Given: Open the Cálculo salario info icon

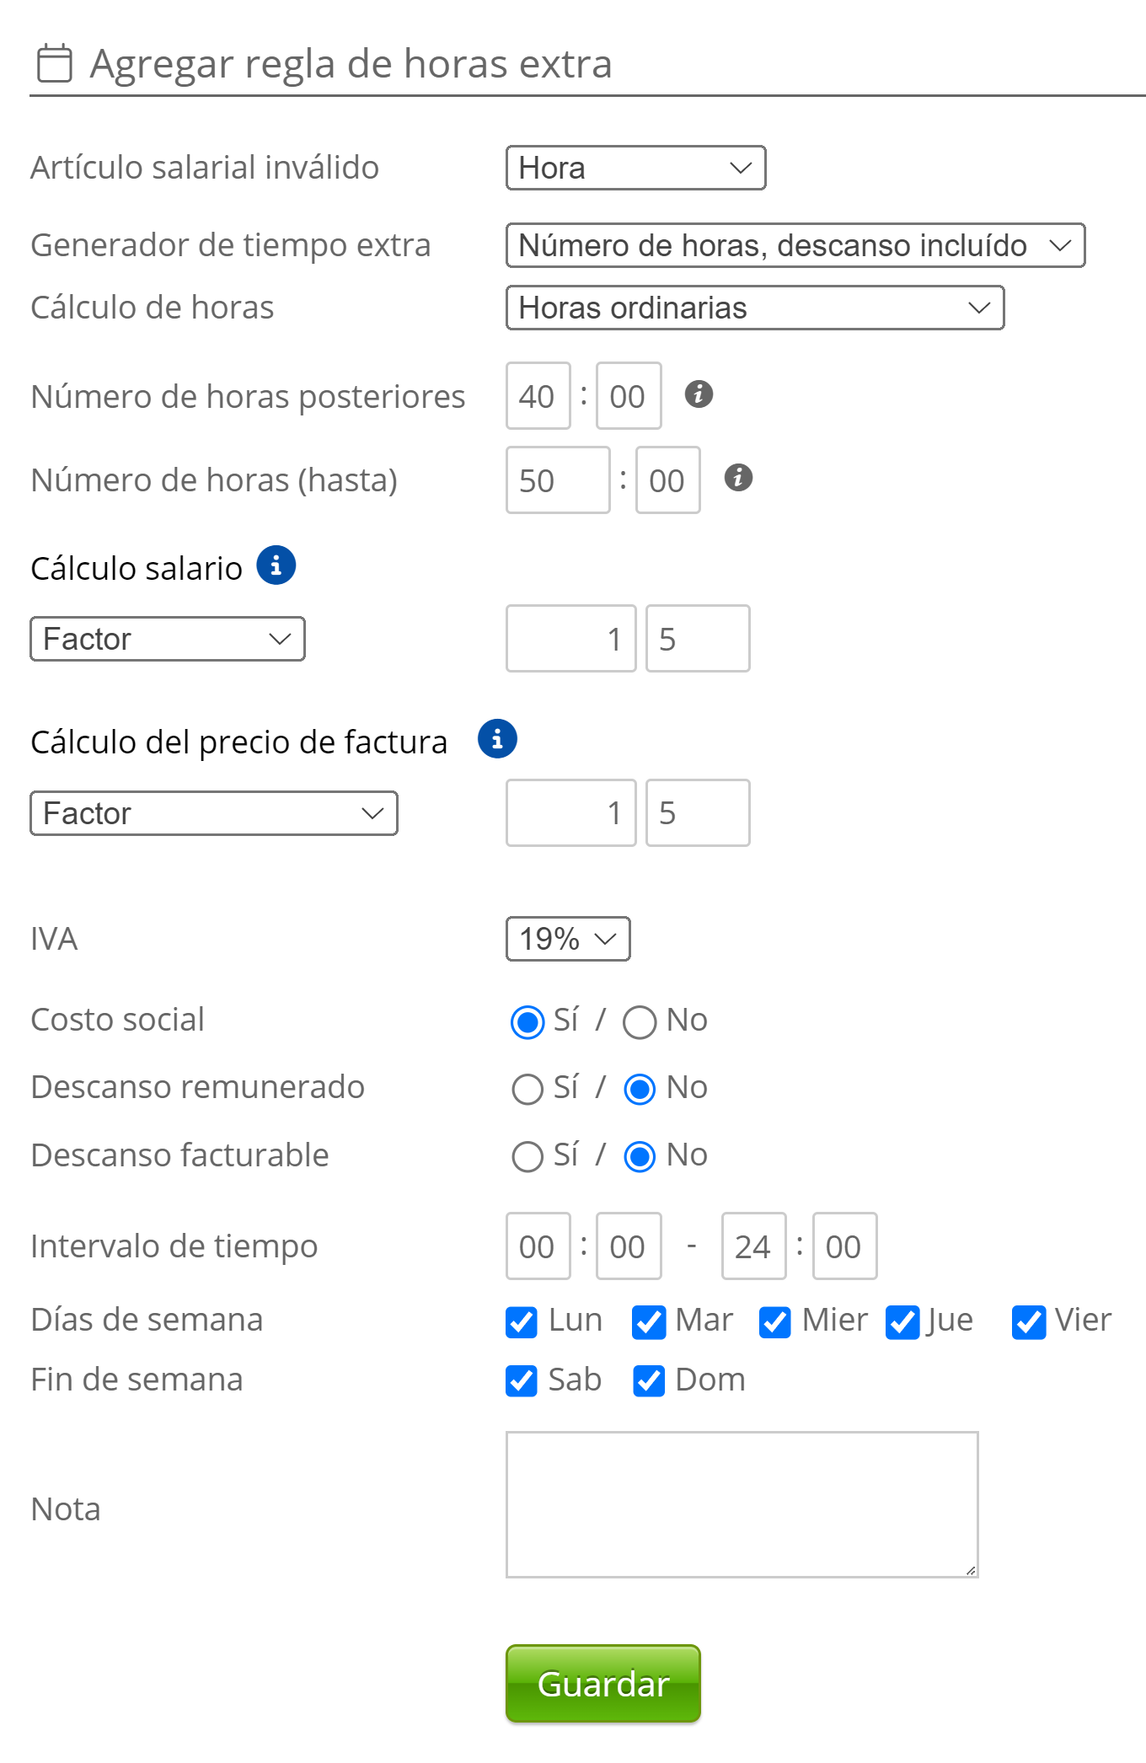Looking at the screenshot, I should 276,565.
